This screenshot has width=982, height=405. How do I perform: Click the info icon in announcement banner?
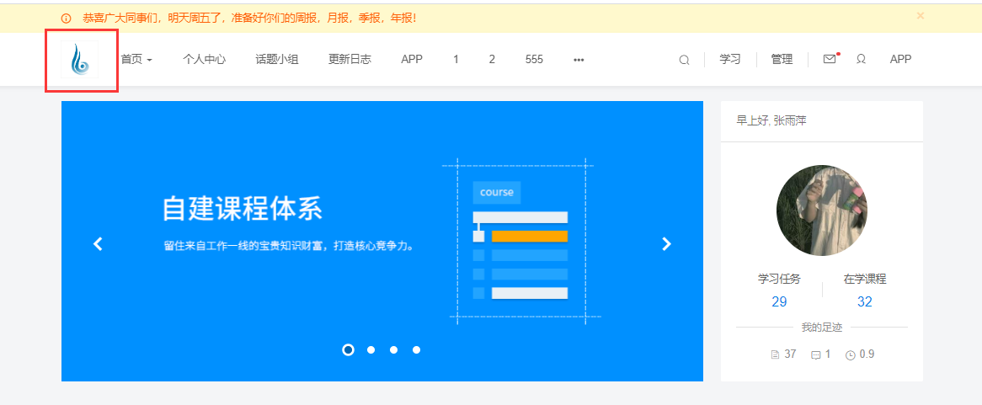(67, 18)
